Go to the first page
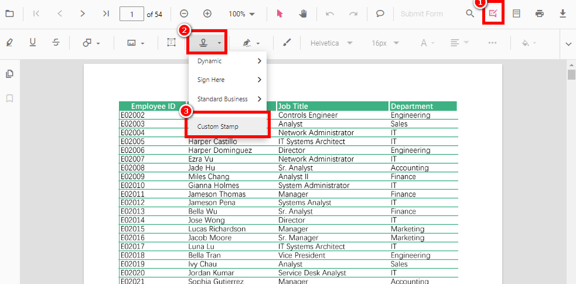This screenshot has height=284, width=576. click(x=36, y=13)
